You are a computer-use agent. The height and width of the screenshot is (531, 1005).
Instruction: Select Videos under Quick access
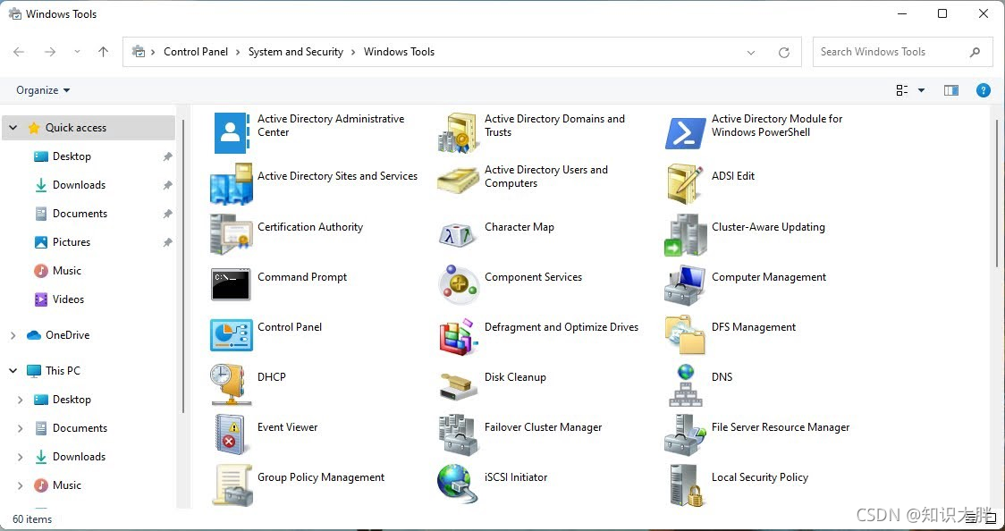(x=68, y=299)
